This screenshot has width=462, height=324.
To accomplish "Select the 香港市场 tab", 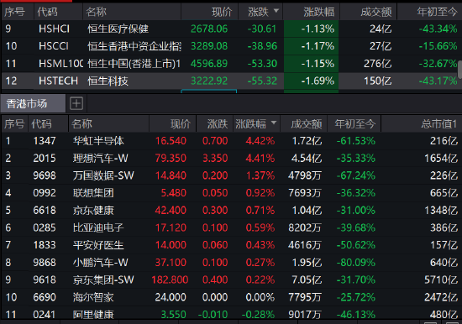I will click(x=33, y=103).
